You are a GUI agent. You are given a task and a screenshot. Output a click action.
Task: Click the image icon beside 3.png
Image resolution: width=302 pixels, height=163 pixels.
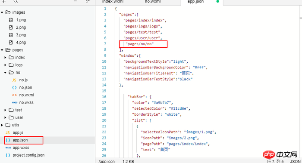pos(11,35)
